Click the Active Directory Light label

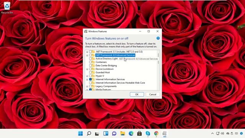106,59
